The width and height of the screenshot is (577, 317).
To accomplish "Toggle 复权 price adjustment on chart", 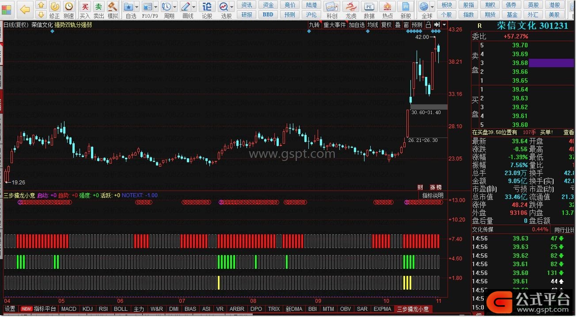I will pyautogui.click(x=387, y=25).
